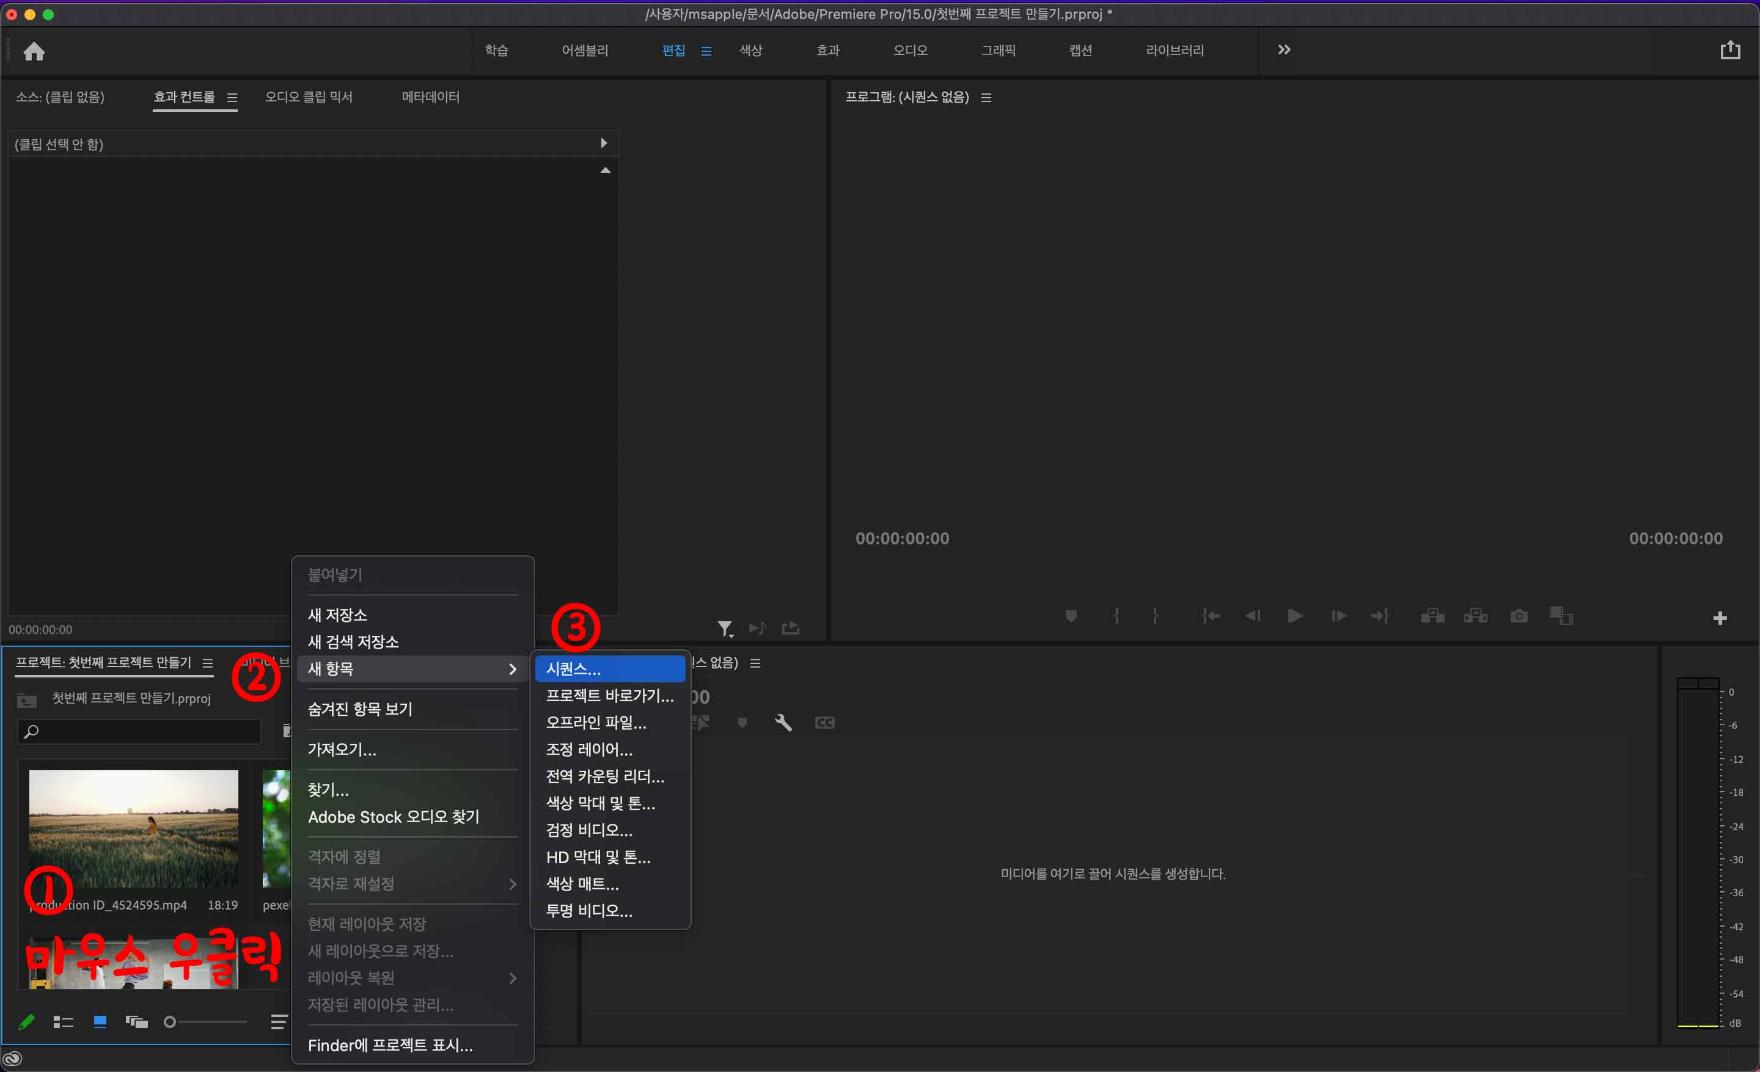
Task: Click the Home icon
Action: pos(34,51)
